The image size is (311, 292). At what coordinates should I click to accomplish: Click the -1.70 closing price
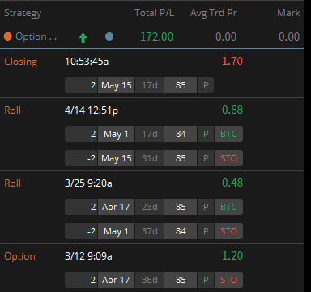(x=231, y=61)
